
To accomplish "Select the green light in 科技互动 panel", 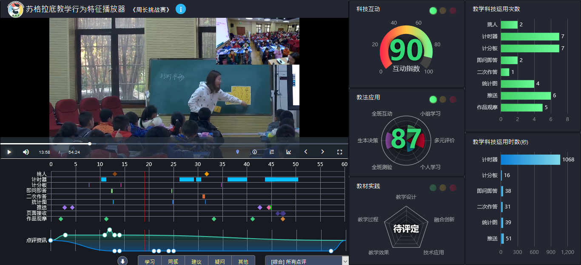I will 433,11.
